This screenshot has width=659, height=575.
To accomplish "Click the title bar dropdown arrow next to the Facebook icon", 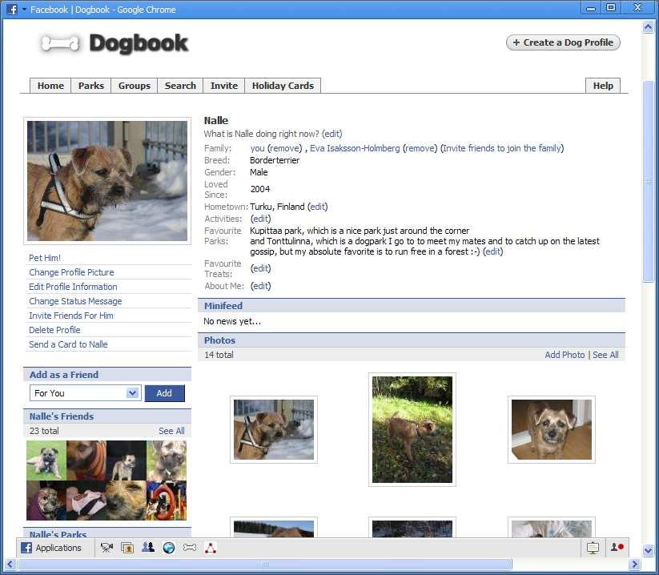I will coord(24,10).
